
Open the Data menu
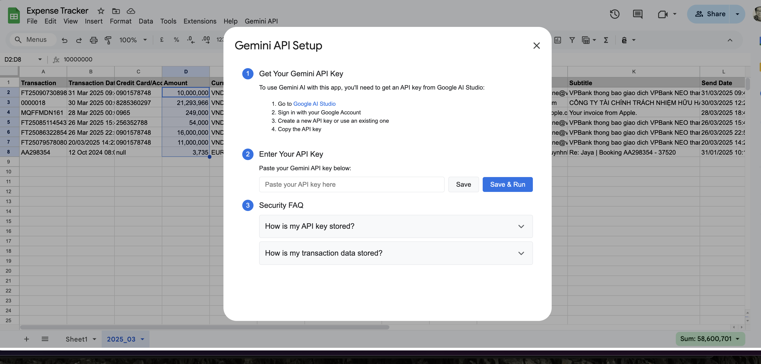[x=146, y=21]
